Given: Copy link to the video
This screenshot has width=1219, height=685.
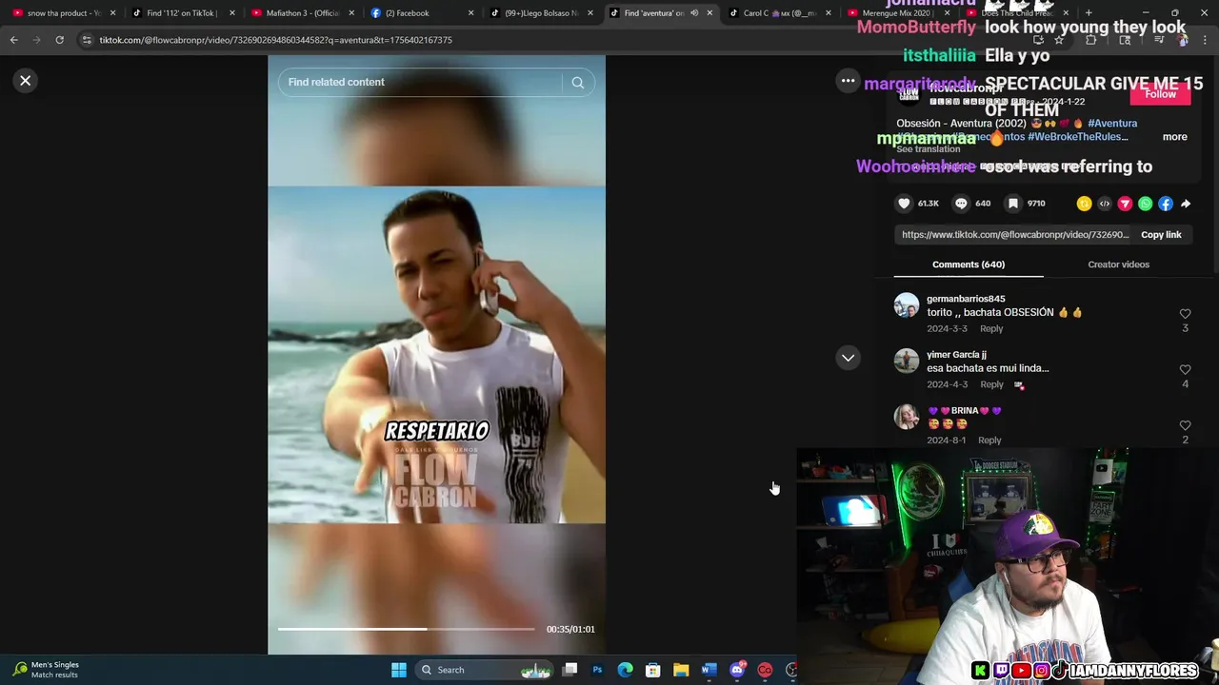Looking at the screenshot, I should point(1161,235).
